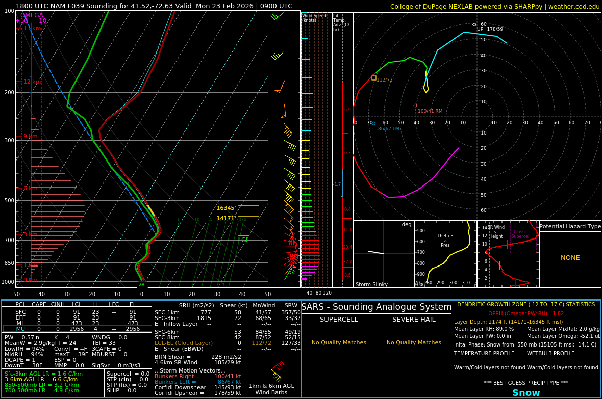The image size is (602, 399).
Task: Click the SHIP = 0.0 parameter
Action: point(121,390)
